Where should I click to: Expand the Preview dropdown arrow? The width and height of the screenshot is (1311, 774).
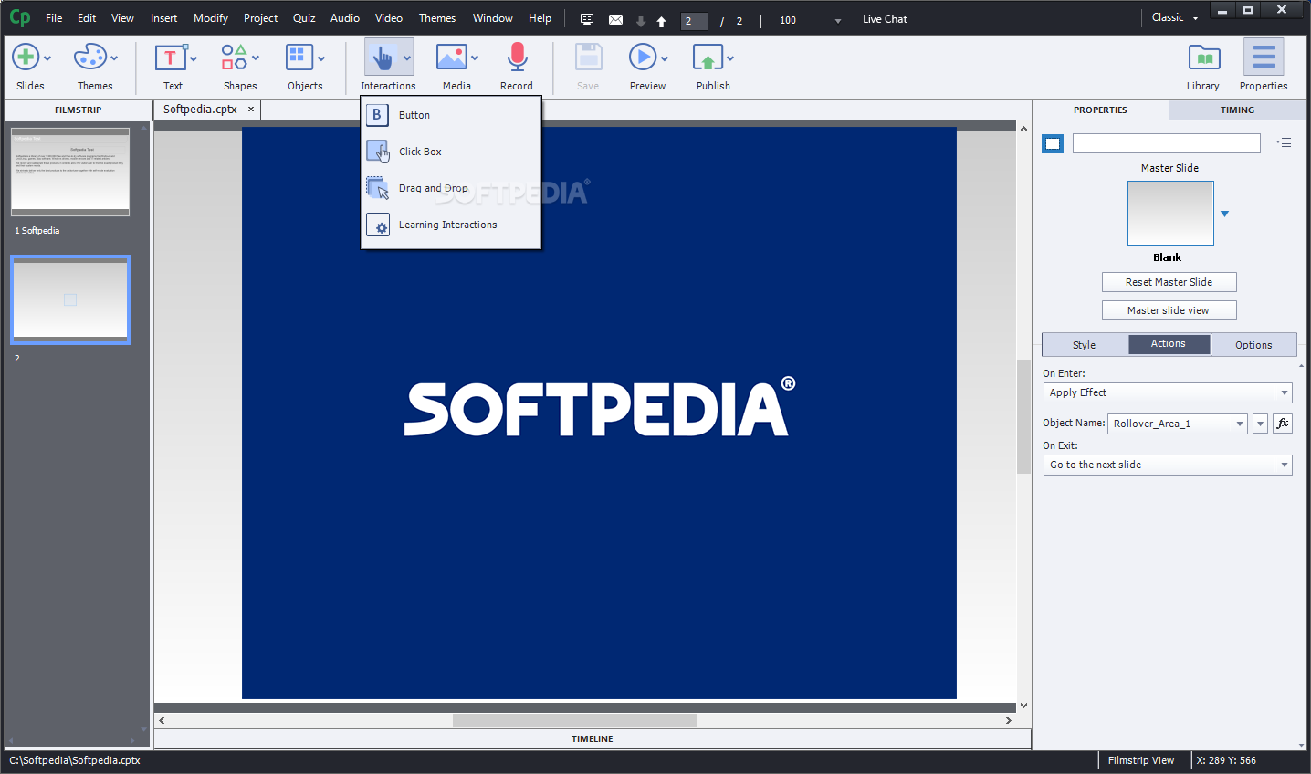tap(665, 58)
